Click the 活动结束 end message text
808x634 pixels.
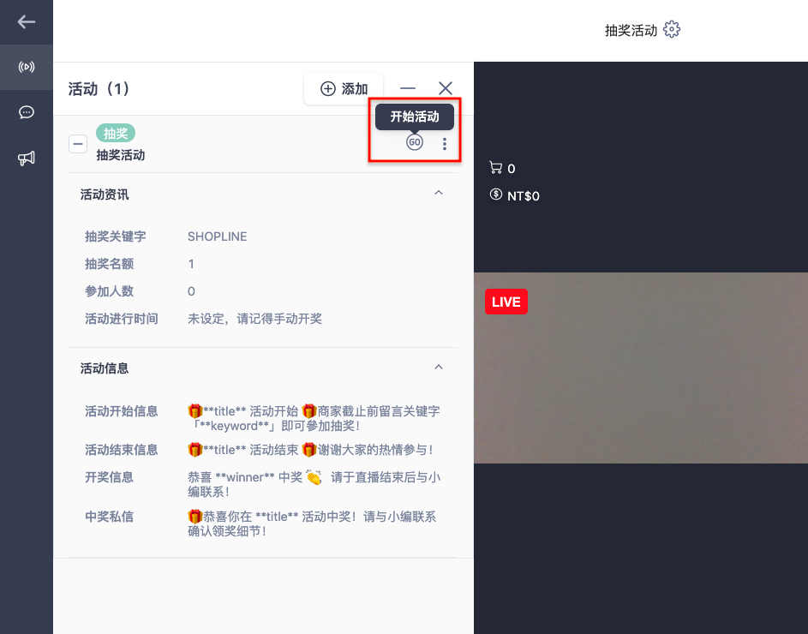point(311,450)
